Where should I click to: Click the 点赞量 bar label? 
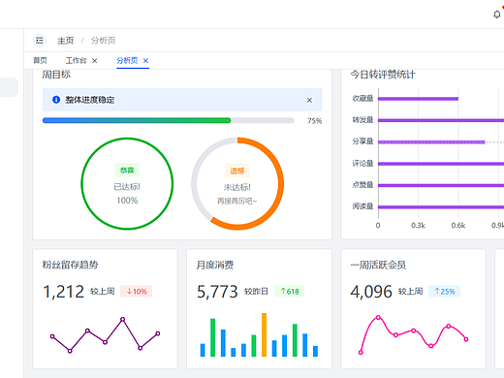[362, 185]
